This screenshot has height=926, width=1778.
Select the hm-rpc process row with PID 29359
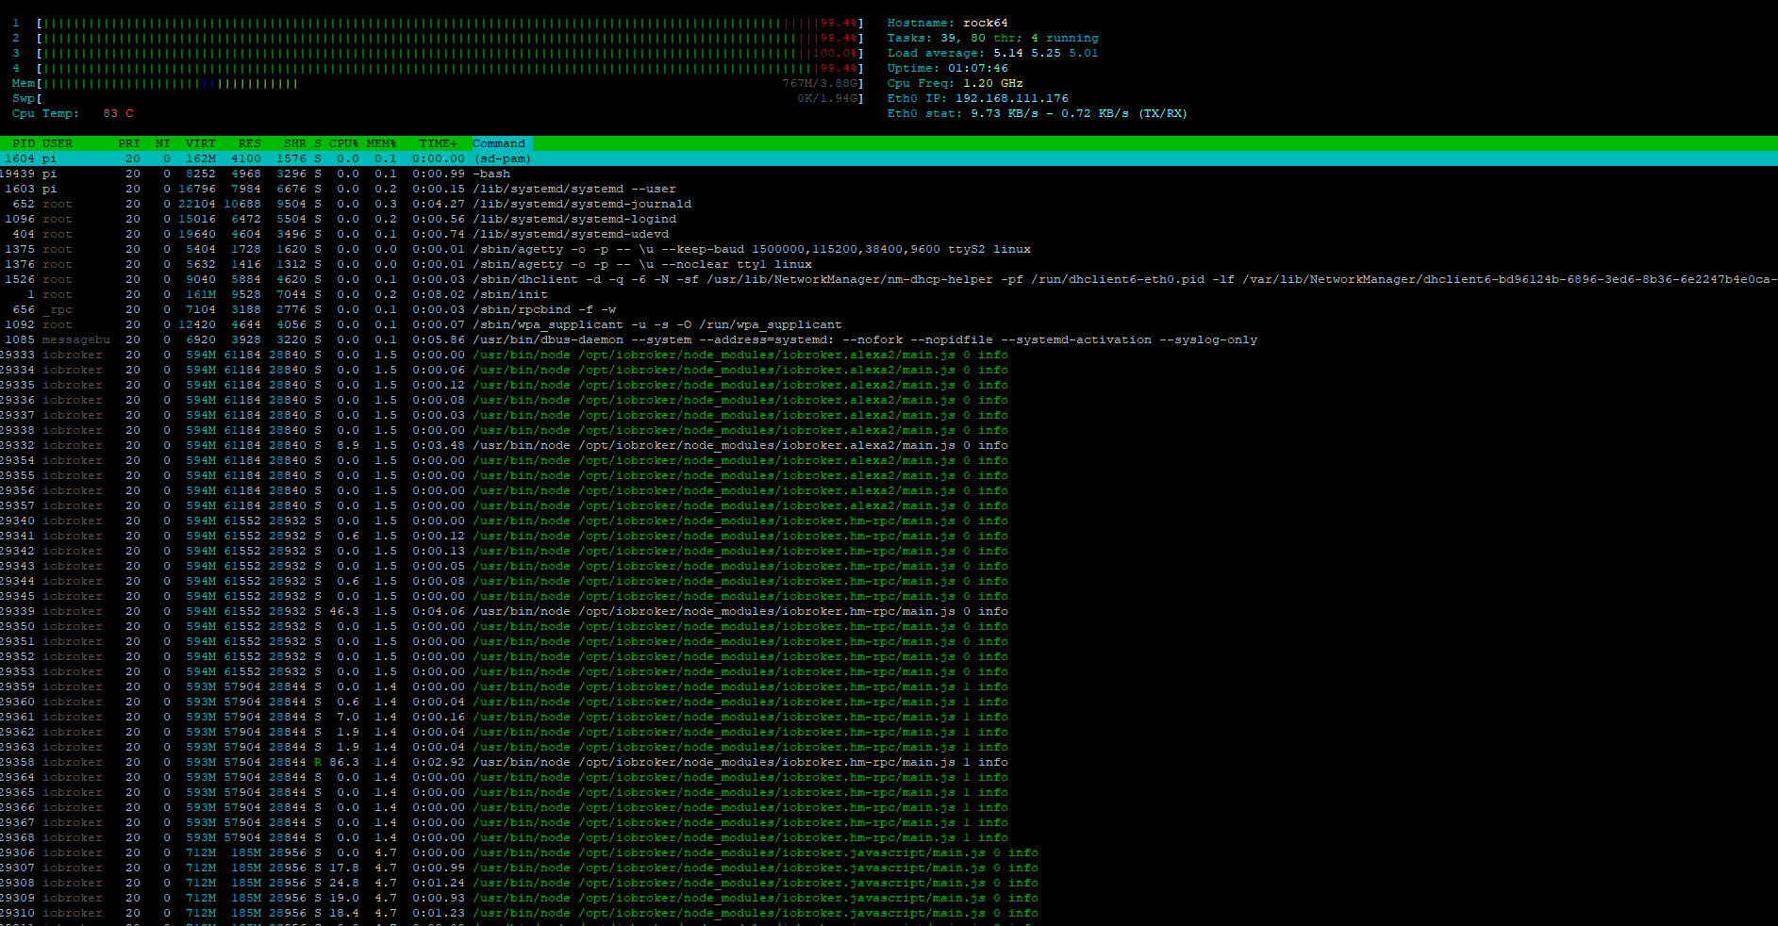point(889,686)
